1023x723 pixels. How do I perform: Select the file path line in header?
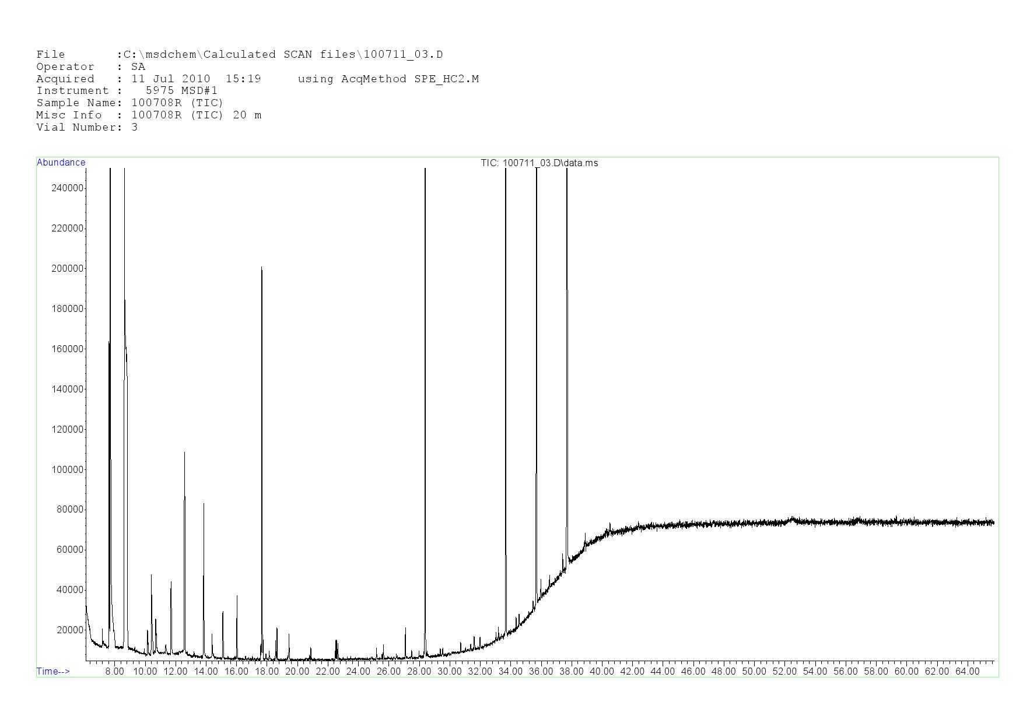[x=239, y=55]
